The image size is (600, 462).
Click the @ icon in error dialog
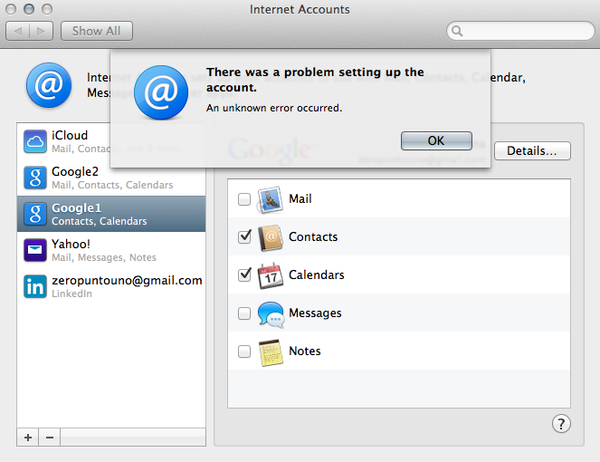click(x=161, y=92)
